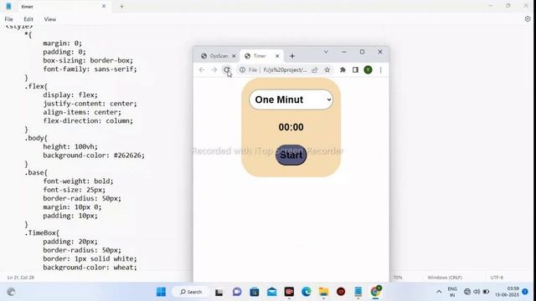Show hidden system tray icons
This screenshot has height=301, width=536.
point(439,292)
